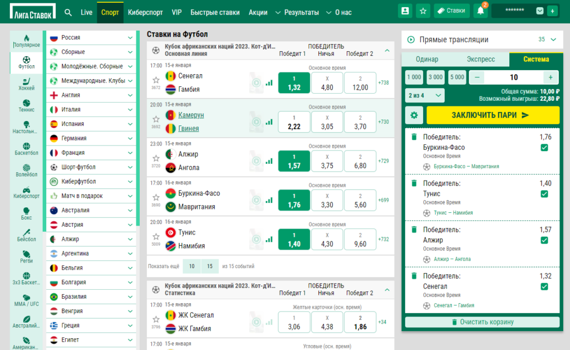
Task: Click the stake amount field showing 10
Action: (x=514, y=77)
